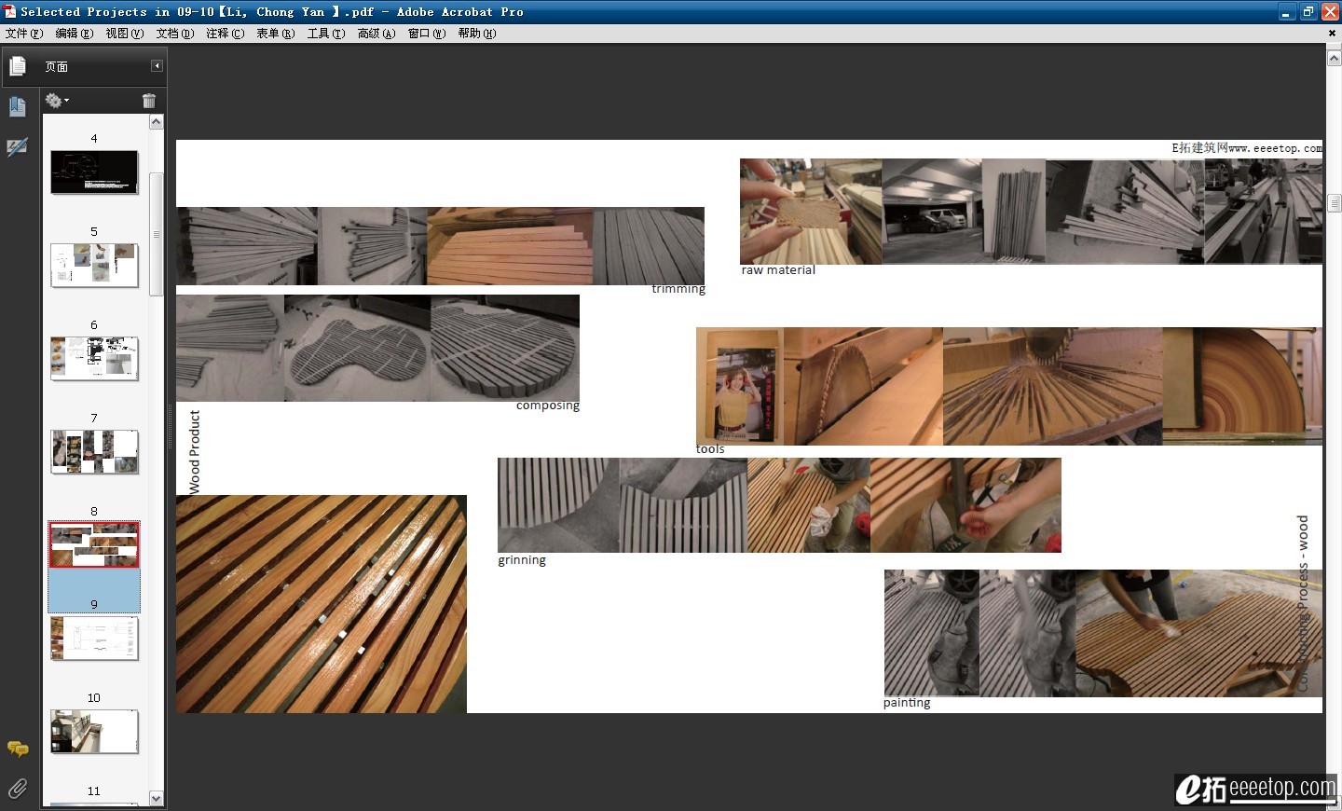Click the document vertical scrollbar thumb
This screenshot has width=1342, height=811.
[1334, 203]
